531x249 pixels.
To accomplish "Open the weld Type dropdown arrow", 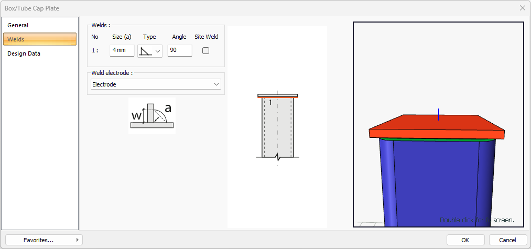I will [158, 51].
